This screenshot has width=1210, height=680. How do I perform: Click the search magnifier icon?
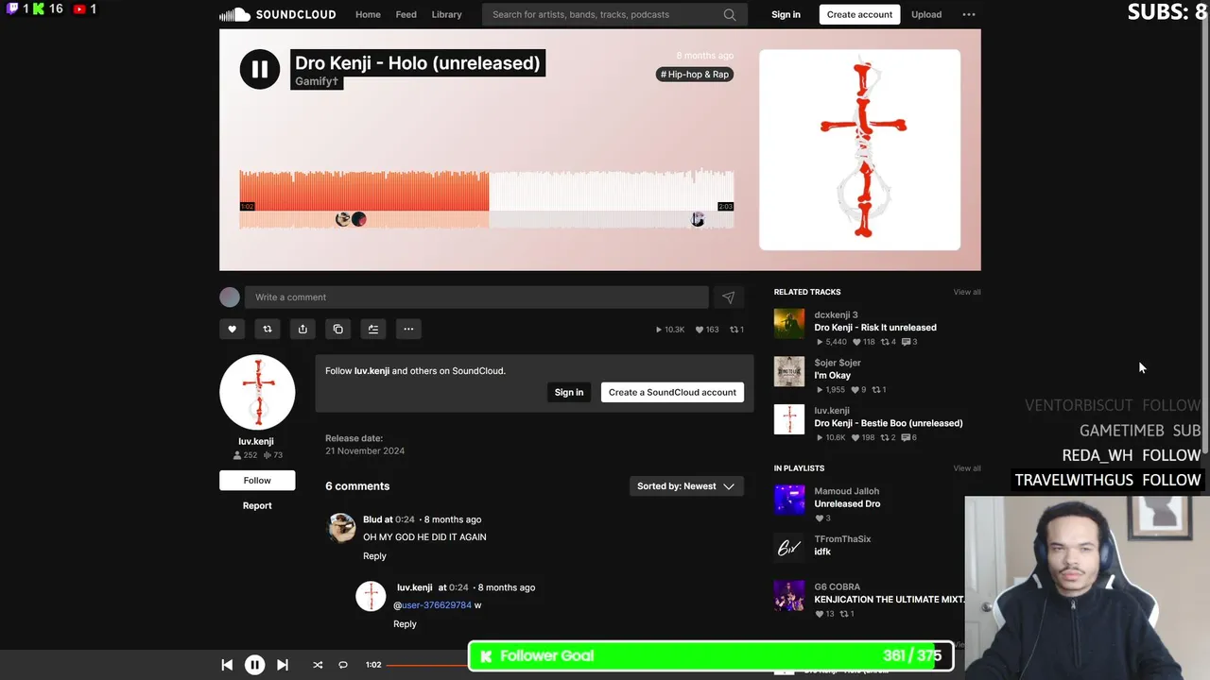pyautogui.click(x=730, y=14)
